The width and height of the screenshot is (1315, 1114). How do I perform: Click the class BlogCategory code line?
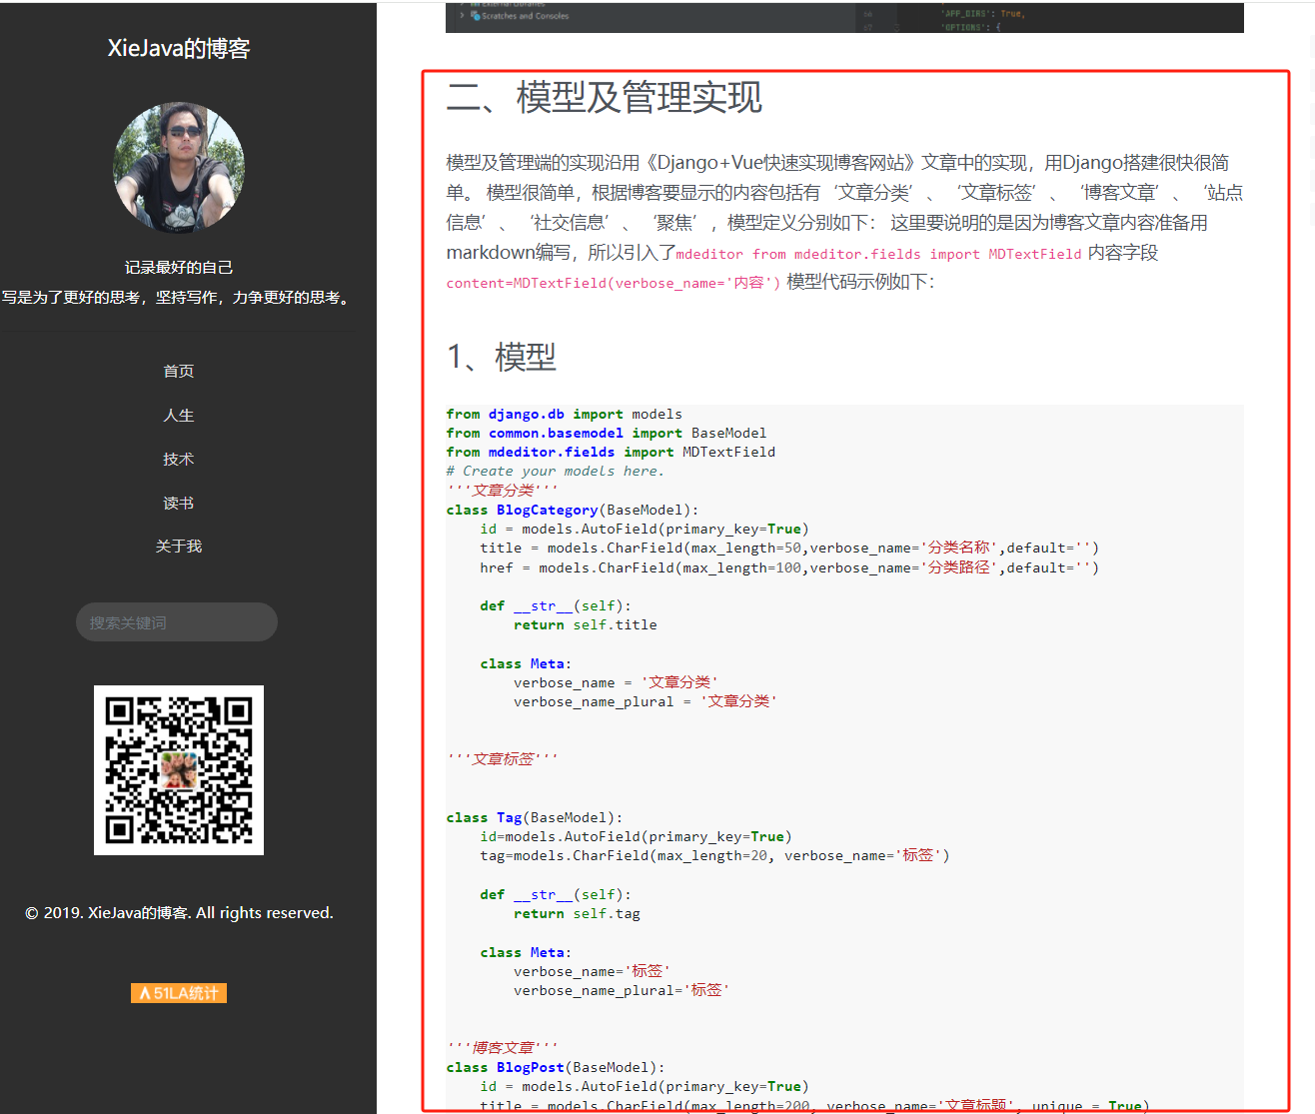click(x=573, y=510)
